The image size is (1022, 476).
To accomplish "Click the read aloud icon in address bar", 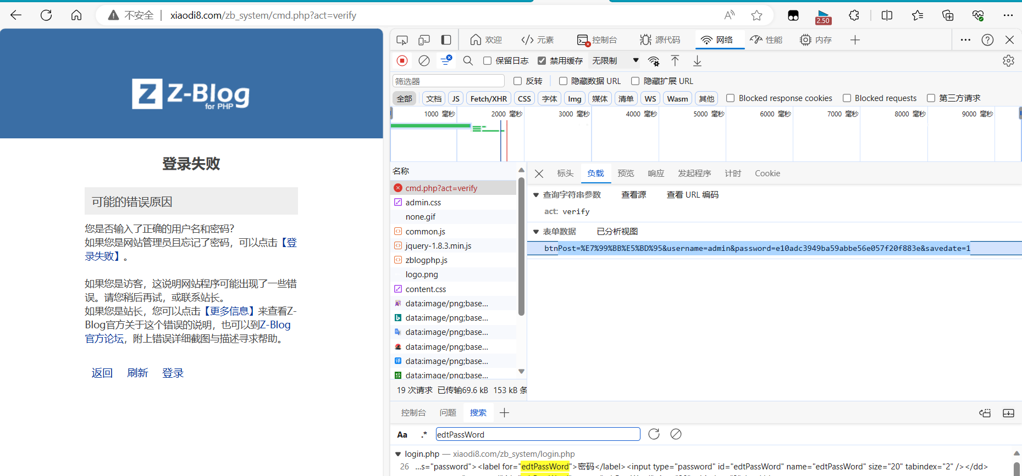I will [x=730, y=15].
